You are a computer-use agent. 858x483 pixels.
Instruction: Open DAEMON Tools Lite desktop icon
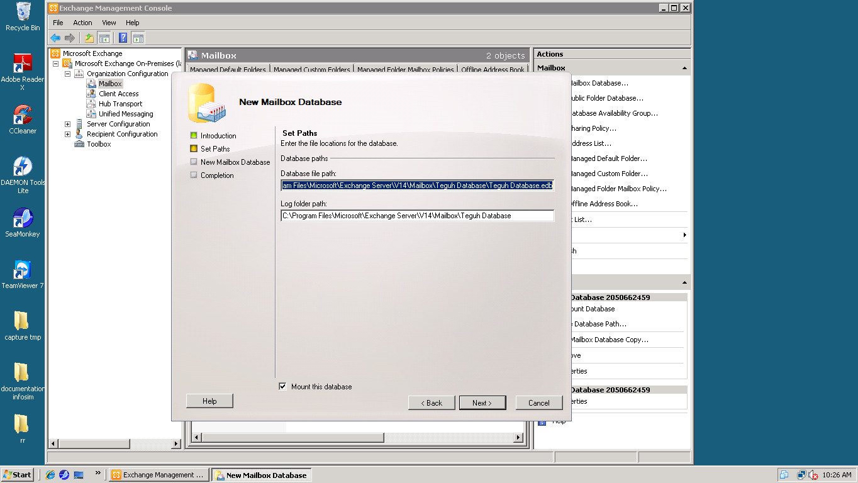pyautogui.click(x=23, y=167)
